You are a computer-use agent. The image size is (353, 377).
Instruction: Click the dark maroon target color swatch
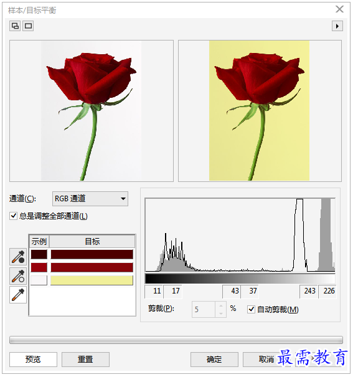[x=92, y=254]
